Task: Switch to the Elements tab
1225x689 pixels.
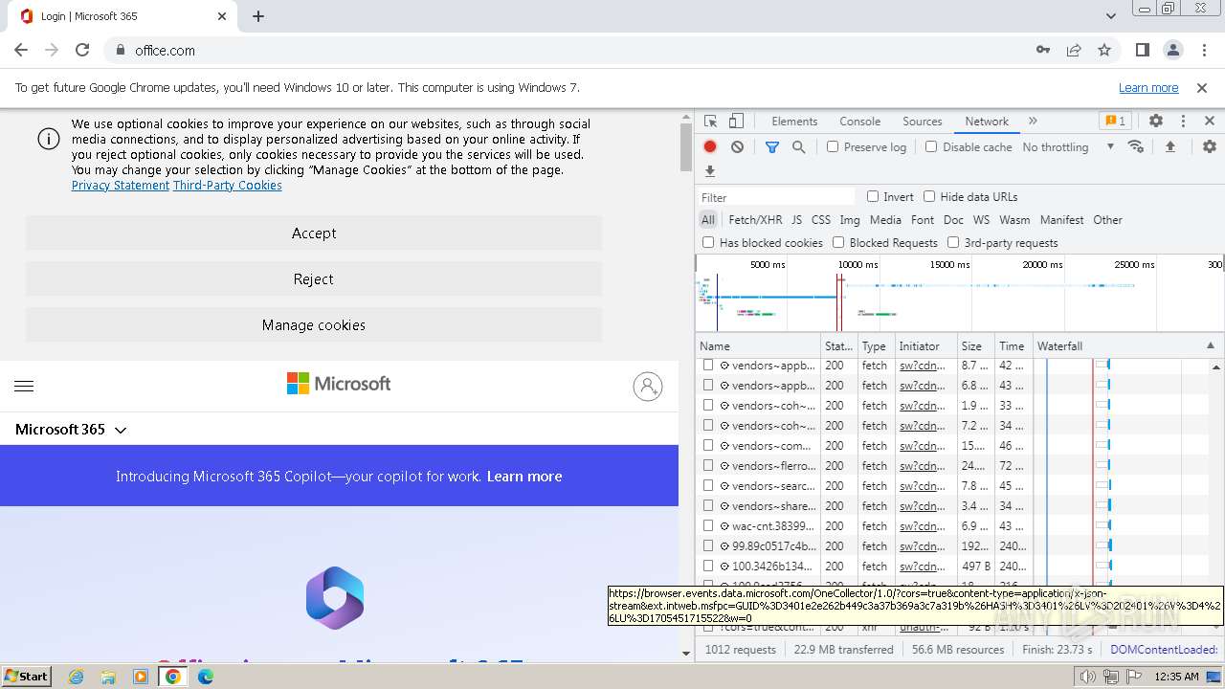Action: [x=794, y=122]
